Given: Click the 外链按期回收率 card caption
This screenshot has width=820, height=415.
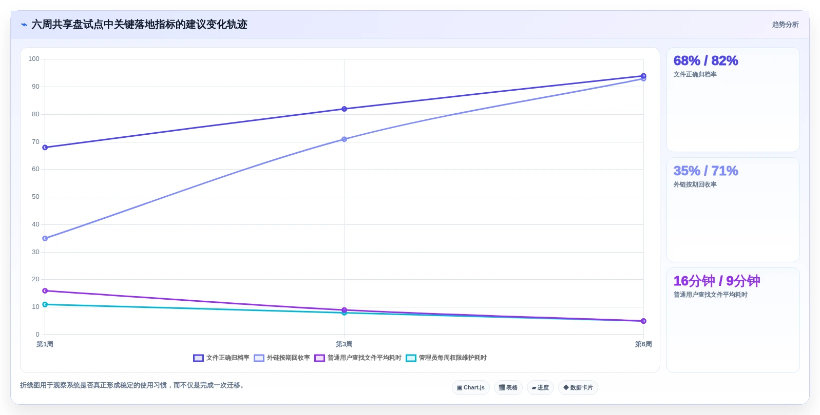Looking at the screenshot, I should 695,184.
